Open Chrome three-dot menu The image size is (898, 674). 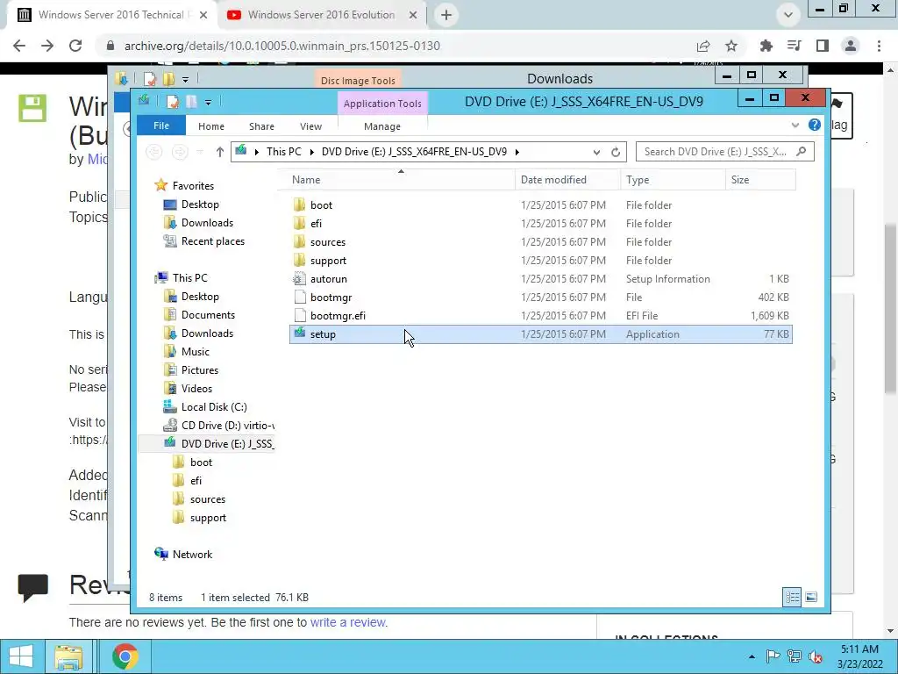click(879, 46)
